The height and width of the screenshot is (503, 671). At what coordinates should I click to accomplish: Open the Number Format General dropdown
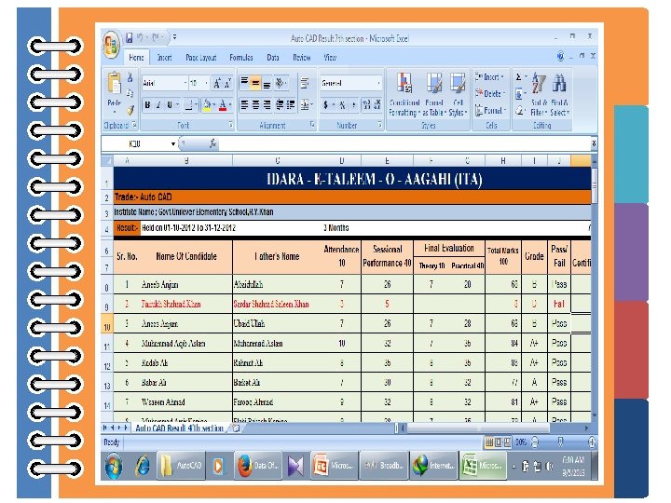pyautogui.click(x=379, y=83)
